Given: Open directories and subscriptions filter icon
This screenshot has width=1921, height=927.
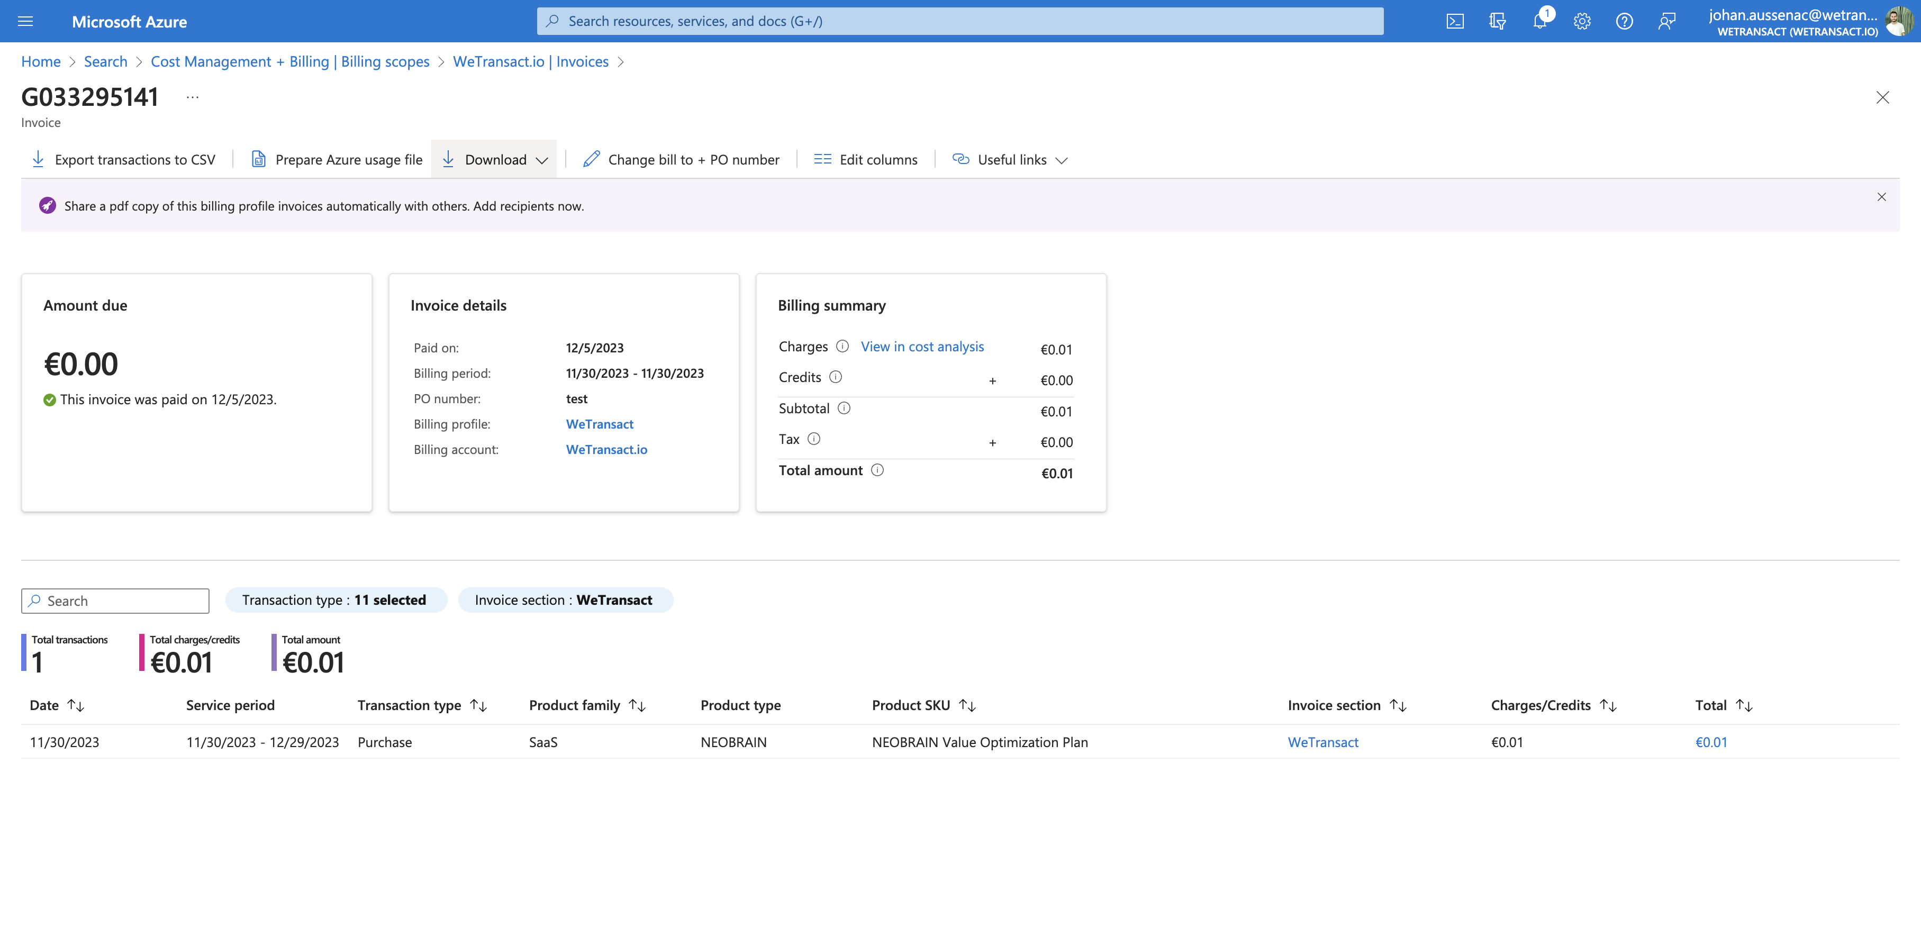Looking at the screenshot, I should pyautogui.click(x=1497, y=21).
